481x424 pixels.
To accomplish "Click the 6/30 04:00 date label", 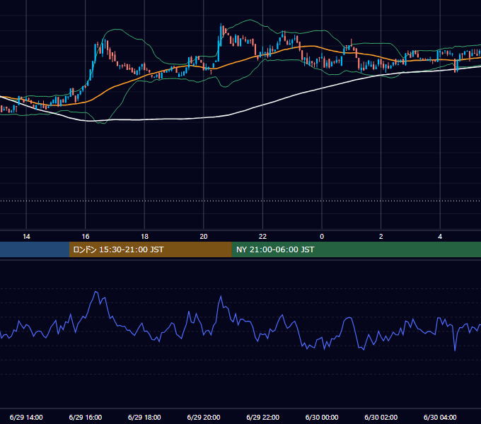I will tap(440, 417).
